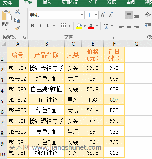The image size is (152, 159).
Task: Click the text orientation icon
Action: (x=147, y=15)
